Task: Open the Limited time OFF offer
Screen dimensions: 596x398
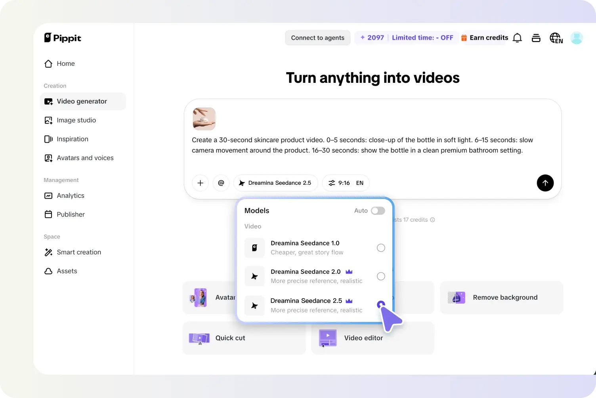Action: click(x=422, y=38)
